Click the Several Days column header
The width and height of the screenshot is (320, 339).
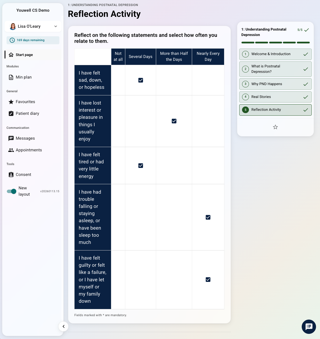pyautogui.click(x=140, y=57)
